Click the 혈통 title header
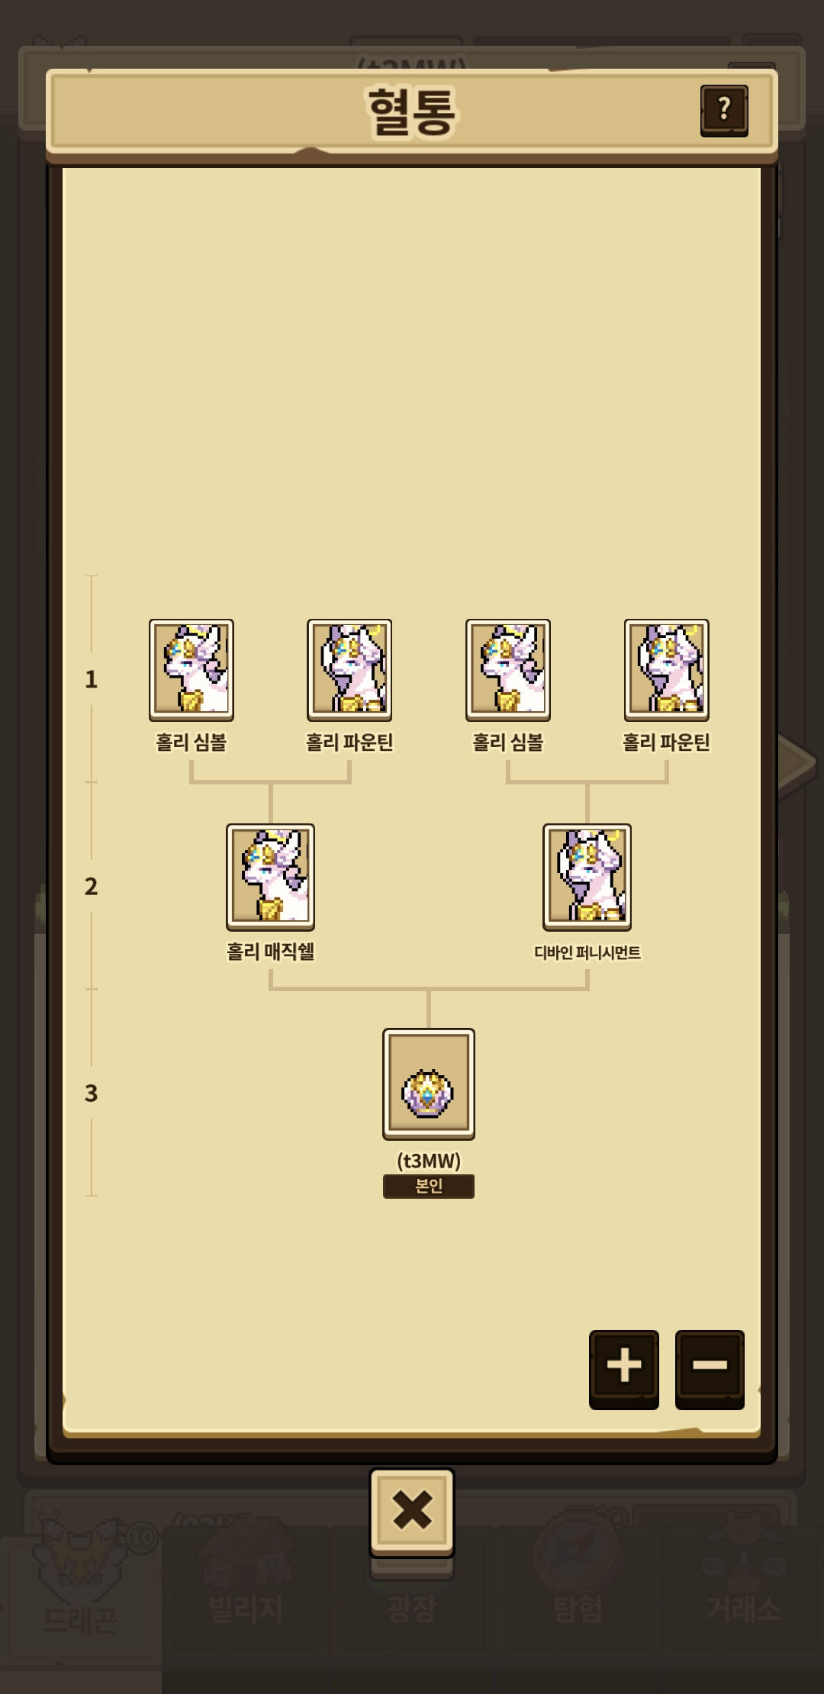This screenshot has width=824, height=1694. point(412,112)
